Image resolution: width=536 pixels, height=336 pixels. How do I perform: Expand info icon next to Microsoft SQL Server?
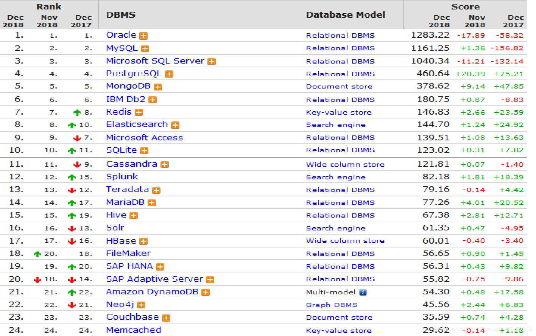[x=212, y=61]
